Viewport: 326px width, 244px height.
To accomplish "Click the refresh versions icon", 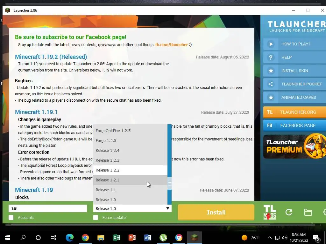I will click(289, 212).
